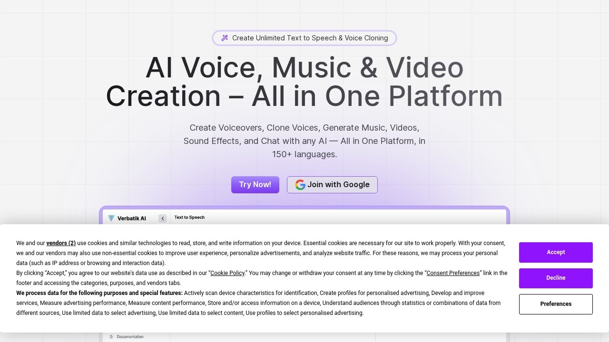Viewport: 609px width, 342px height.
Task: Follow the Cookie Policy link
Action: point(227,273)
